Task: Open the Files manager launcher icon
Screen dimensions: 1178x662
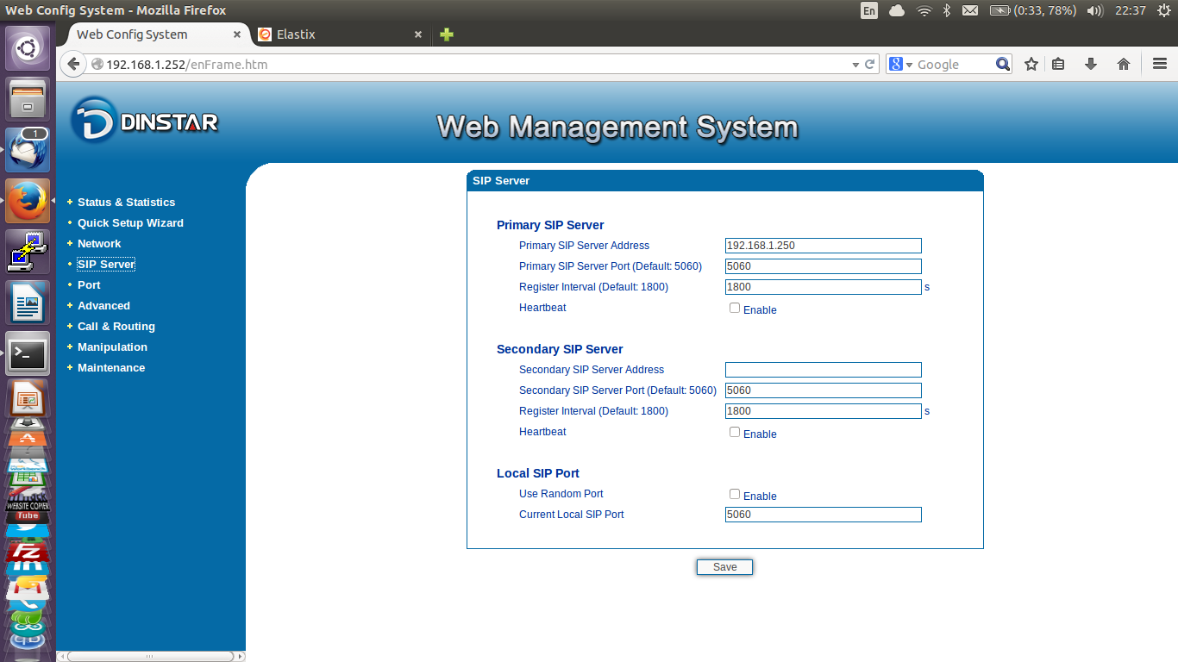Action: coord(28,98)
